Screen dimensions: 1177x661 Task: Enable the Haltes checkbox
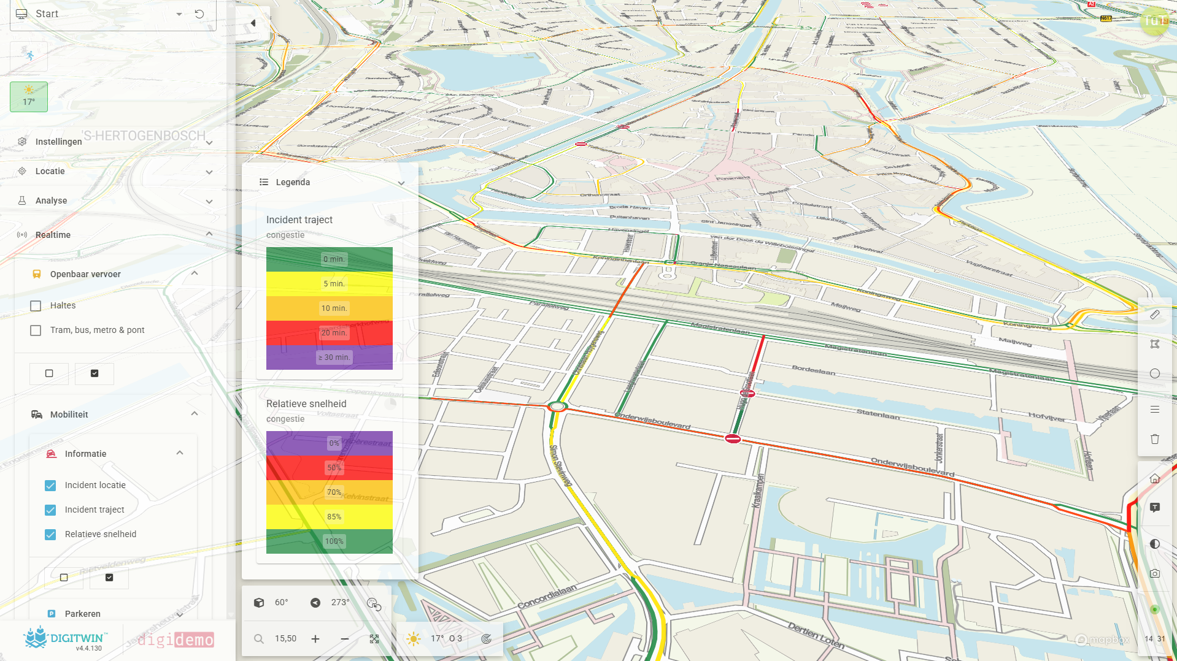click(35, 305)
